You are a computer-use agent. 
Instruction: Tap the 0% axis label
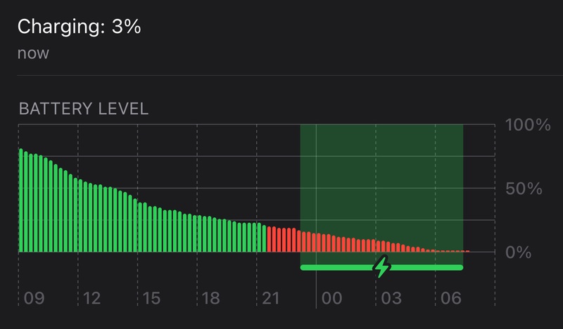point(519,252)
